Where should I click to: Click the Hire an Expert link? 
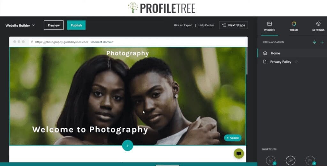click(183, 25)
